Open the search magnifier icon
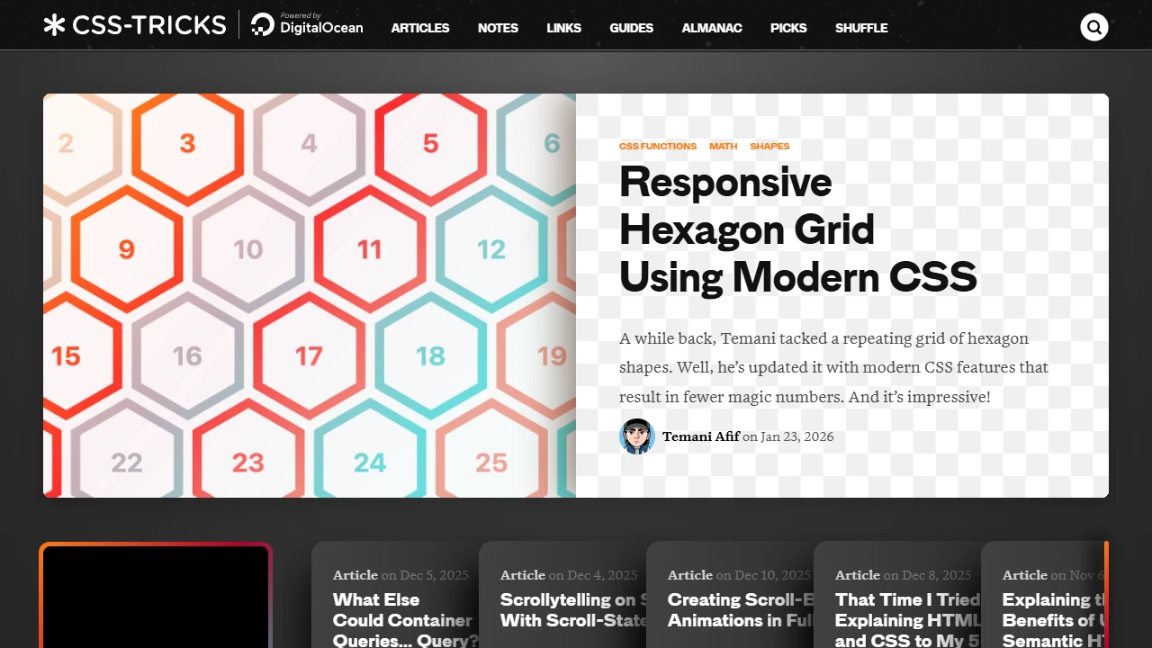The image size is (1152, 648). point(1094,27)
